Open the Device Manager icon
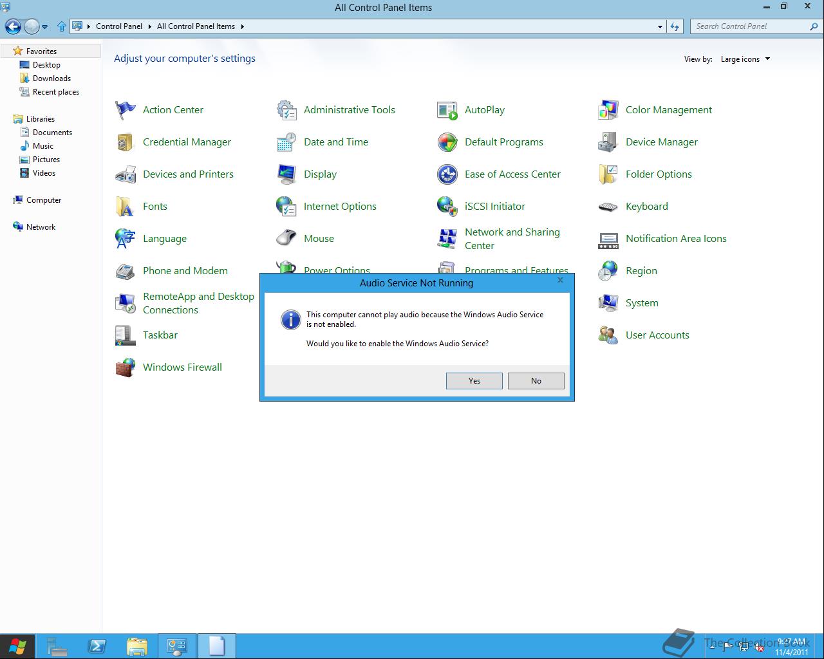The height and width of the screenshot is (659, 824). coord(608,142)
